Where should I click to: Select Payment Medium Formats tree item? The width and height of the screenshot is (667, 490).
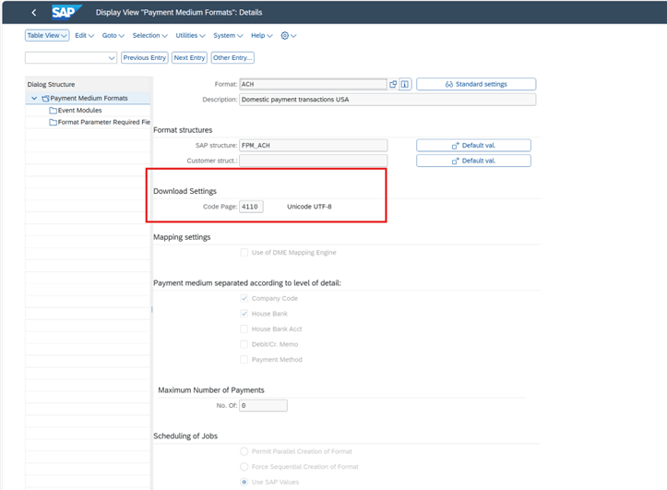click(x=89, y=98)
